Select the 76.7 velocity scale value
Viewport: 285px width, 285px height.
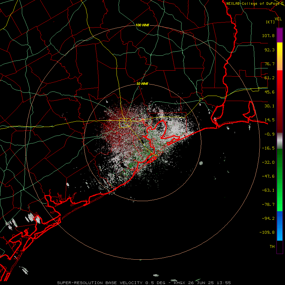269,64
